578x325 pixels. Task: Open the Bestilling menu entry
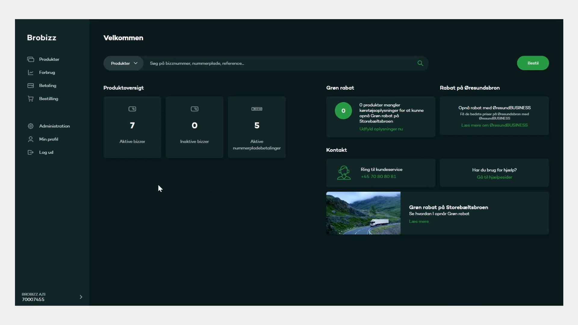(x=48, y=99)
